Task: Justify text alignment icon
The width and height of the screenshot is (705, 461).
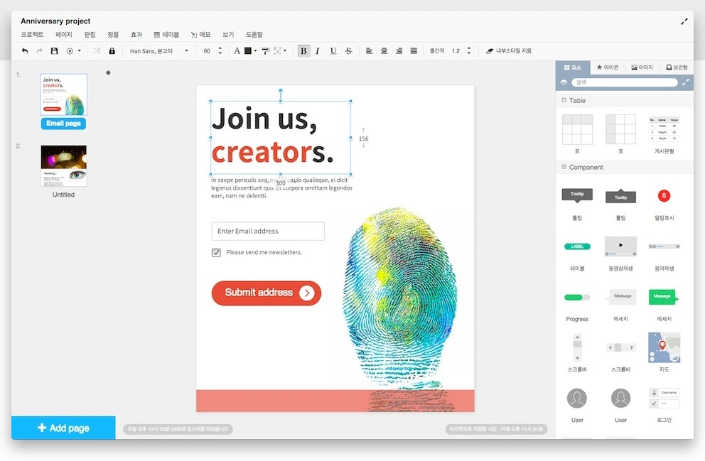Action: coord(414,50)
